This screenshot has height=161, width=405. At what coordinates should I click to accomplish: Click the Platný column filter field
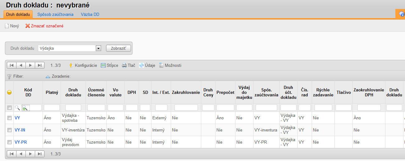pyautogui.click(x=52, y=108)
